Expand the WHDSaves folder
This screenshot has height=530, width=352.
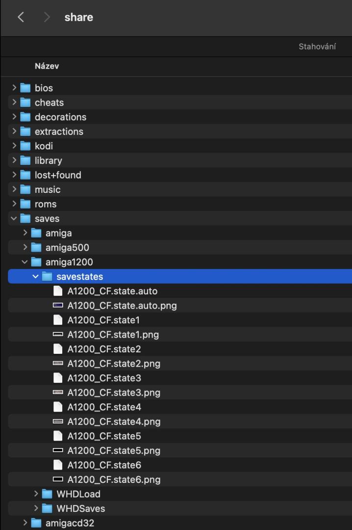click(x=36, y=508)
